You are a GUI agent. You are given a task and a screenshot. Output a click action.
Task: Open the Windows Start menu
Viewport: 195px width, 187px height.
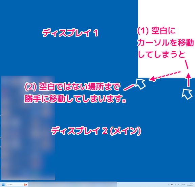click(3, 185)
